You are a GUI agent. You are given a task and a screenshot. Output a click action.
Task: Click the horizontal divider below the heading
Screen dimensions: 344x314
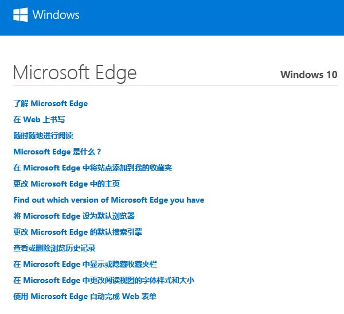click(172, 86)
